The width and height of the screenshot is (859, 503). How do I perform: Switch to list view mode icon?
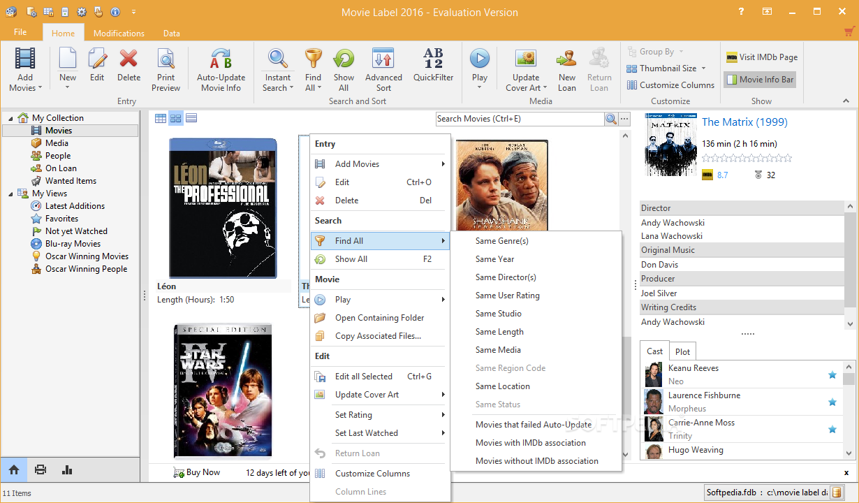click(x=161, y=118)
